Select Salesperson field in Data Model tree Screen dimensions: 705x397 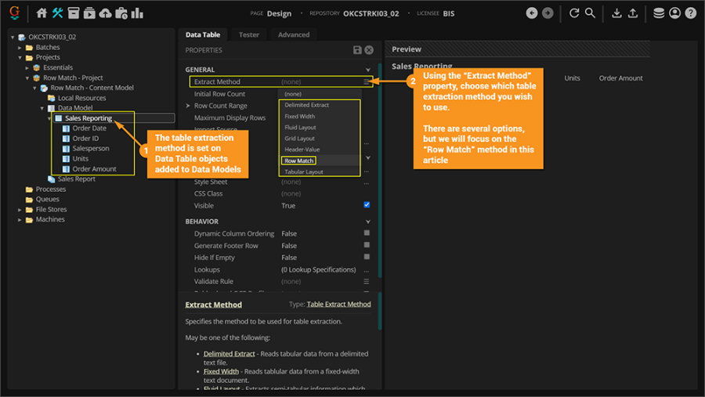click(91, 148)
